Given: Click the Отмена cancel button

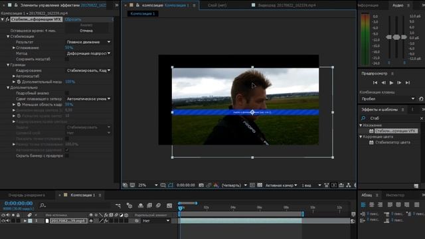Looking at the screenshot, I should pyautogui.click(x=86, y=31).
